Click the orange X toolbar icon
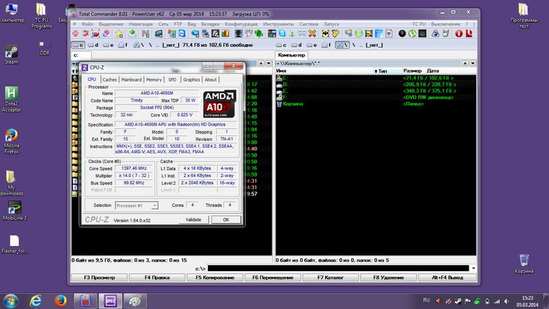The width and height of the screenshot is (549, 309). coord(312,34)
